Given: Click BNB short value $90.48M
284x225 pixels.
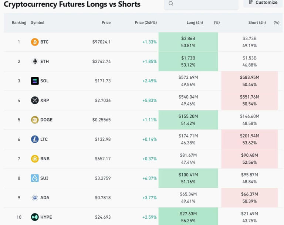Looking at the screenshot, I should pos(250,155).
